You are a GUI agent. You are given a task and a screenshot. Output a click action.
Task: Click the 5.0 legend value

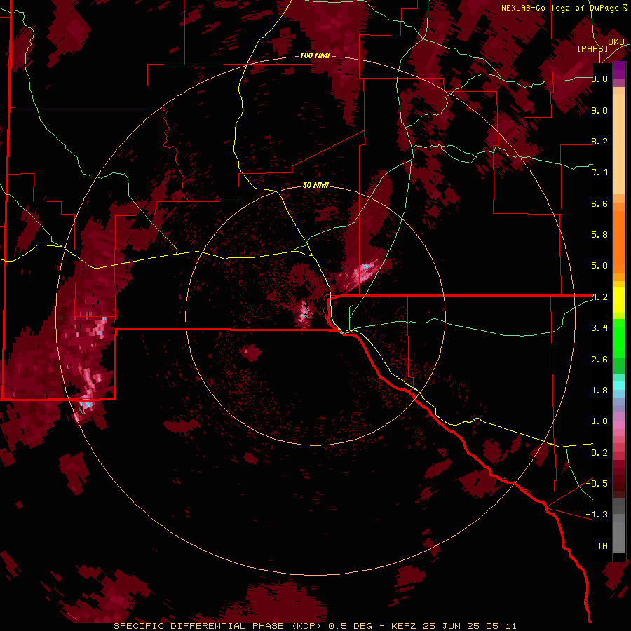coord(599,266)
